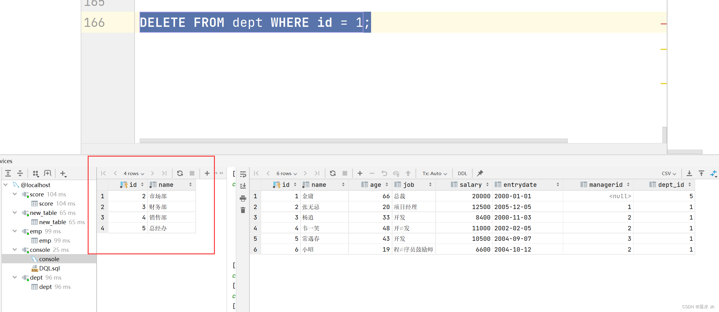
Task: Collapse the new_table service node
Action: point(15,212)
